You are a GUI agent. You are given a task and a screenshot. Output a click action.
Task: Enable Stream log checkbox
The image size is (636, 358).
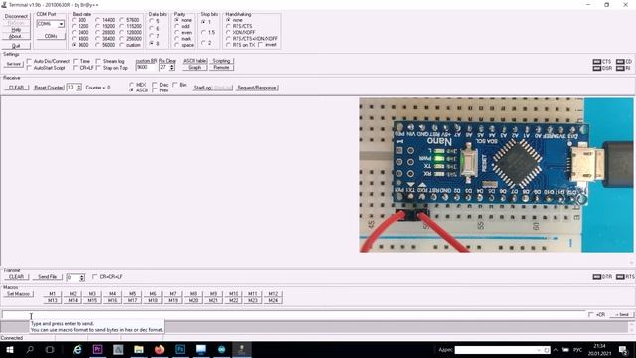point(98,61)
